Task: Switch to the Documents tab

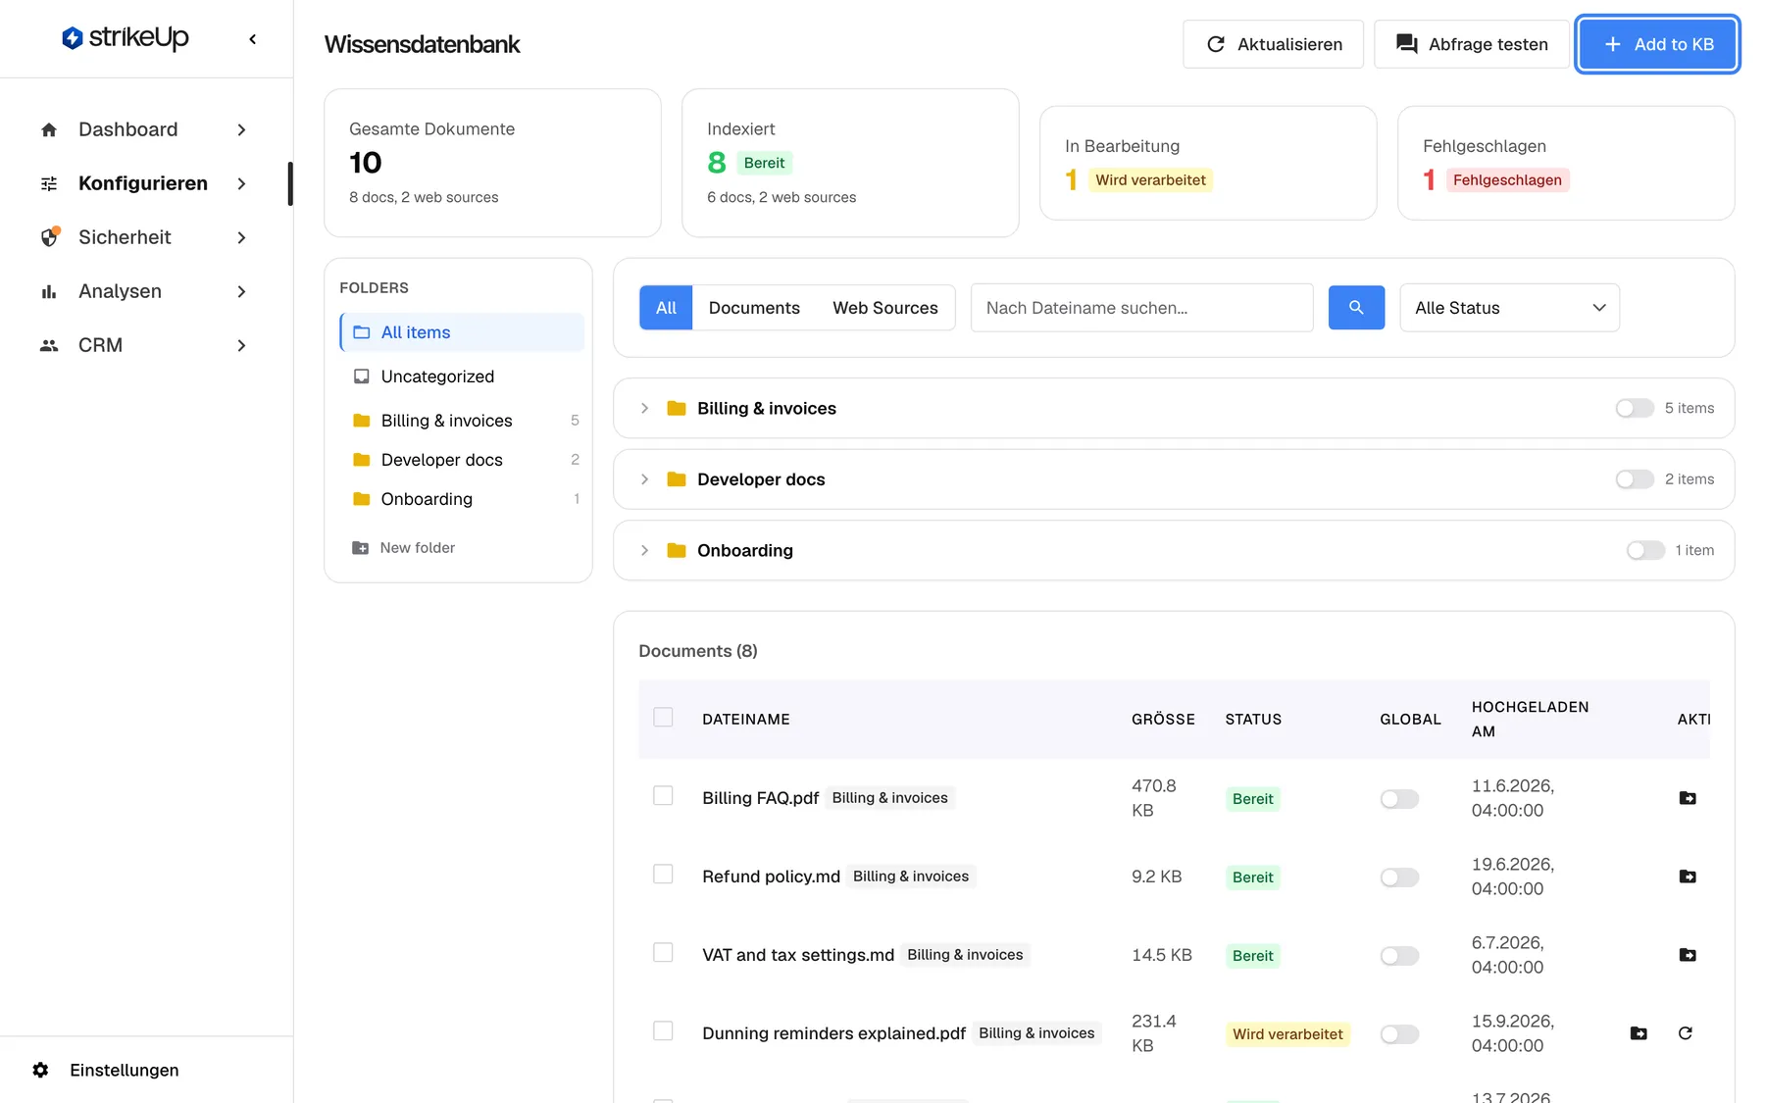Action: [754, 308]
